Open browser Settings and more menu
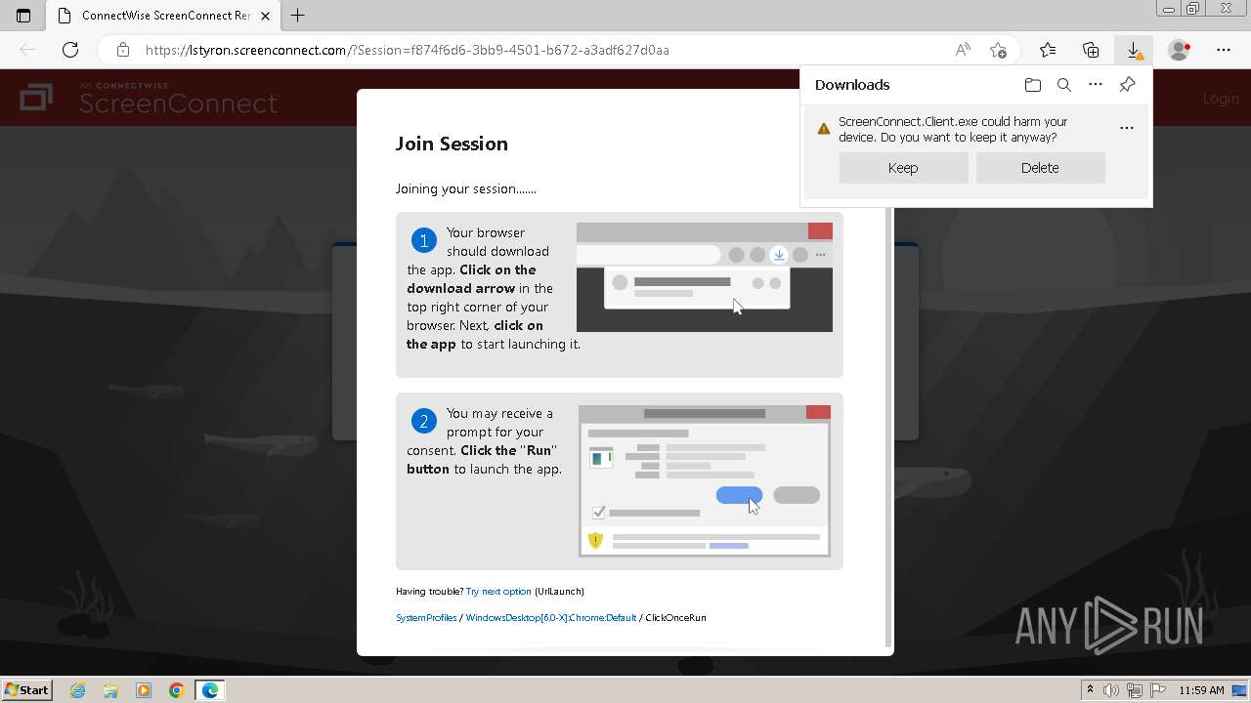1251x703 pixels. [1224, 50]
